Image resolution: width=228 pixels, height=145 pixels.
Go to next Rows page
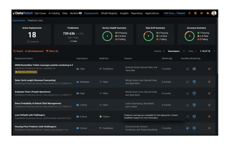coord(214,51)
